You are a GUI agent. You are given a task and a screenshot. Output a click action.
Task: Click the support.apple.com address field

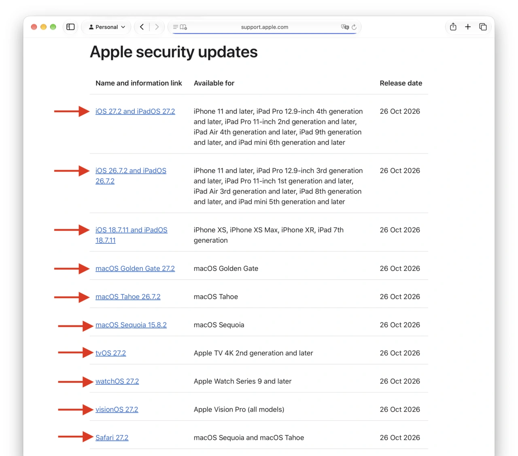tap(265, 27)
